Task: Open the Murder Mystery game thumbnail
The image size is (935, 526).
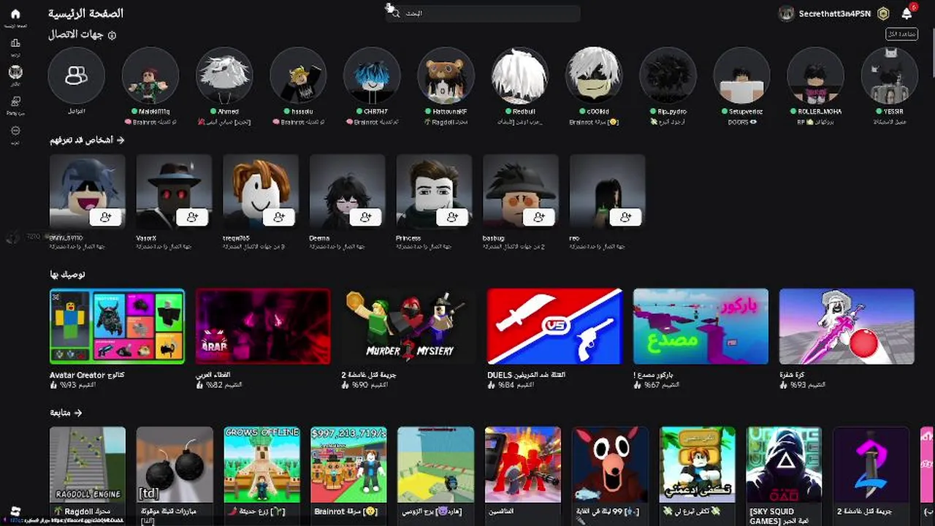Action: click(408, 327)
